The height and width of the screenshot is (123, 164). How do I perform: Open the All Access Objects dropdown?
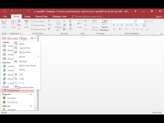pyautogui.click(x=32, y=38)
